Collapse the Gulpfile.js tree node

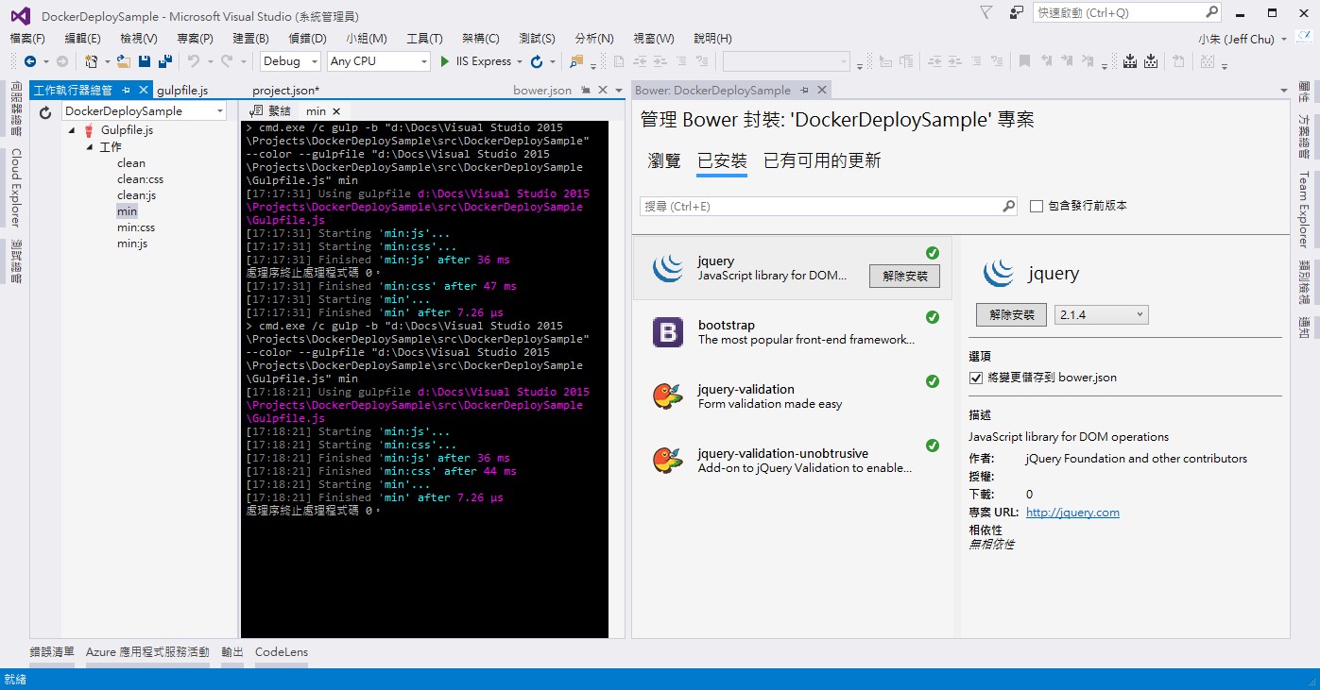73,130
